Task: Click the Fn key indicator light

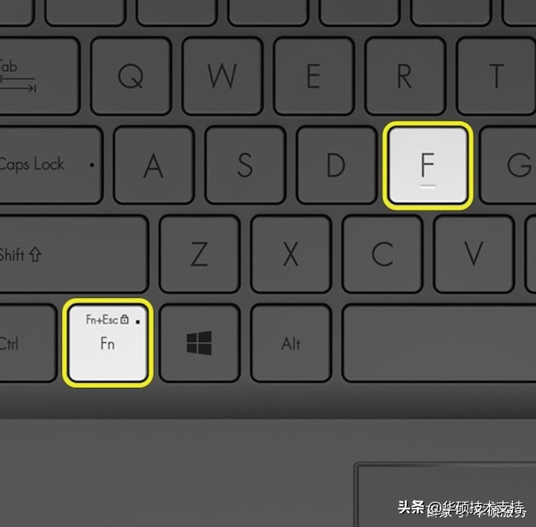Action: [x=138, y=322]
